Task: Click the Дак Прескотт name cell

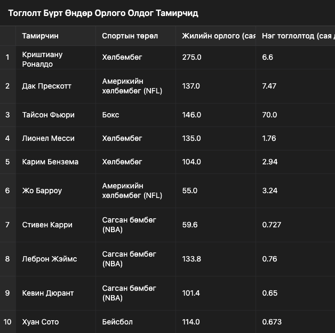Action: (x=56, y=86)
